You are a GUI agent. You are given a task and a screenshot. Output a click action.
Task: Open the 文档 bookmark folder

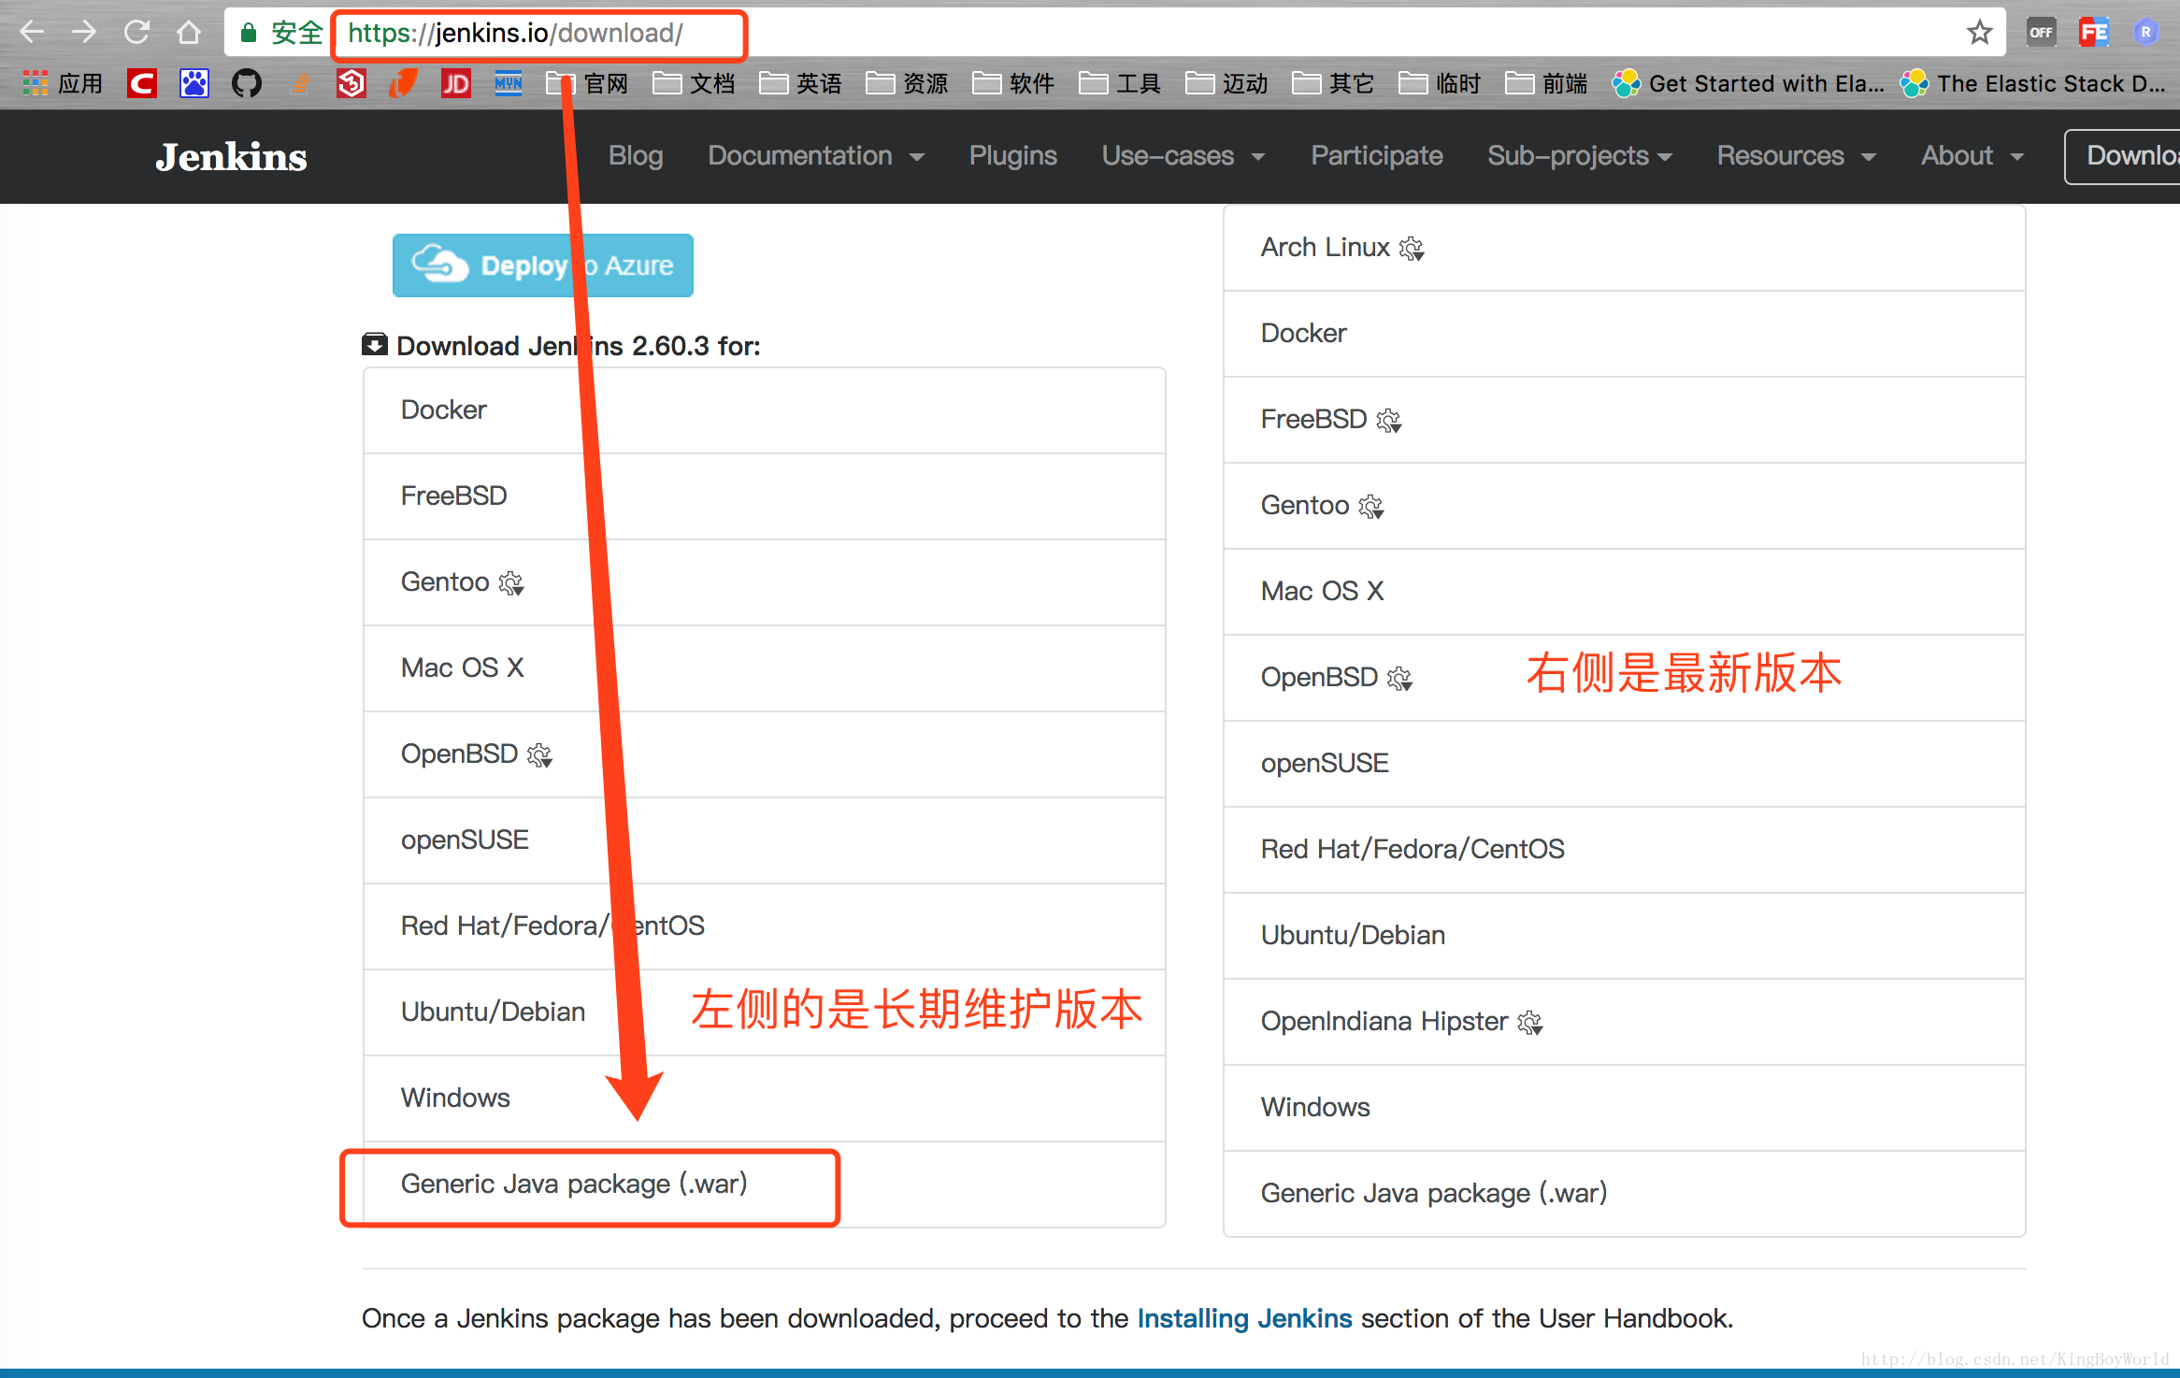pos(694,84)
